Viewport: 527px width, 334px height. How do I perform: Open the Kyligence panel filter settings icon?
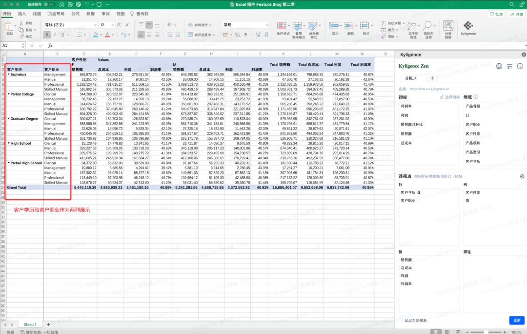(x=509, y=66)
